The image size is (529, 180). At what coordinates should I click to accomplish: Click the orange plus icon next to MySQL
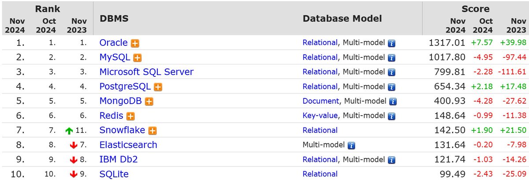coord(138,58)
